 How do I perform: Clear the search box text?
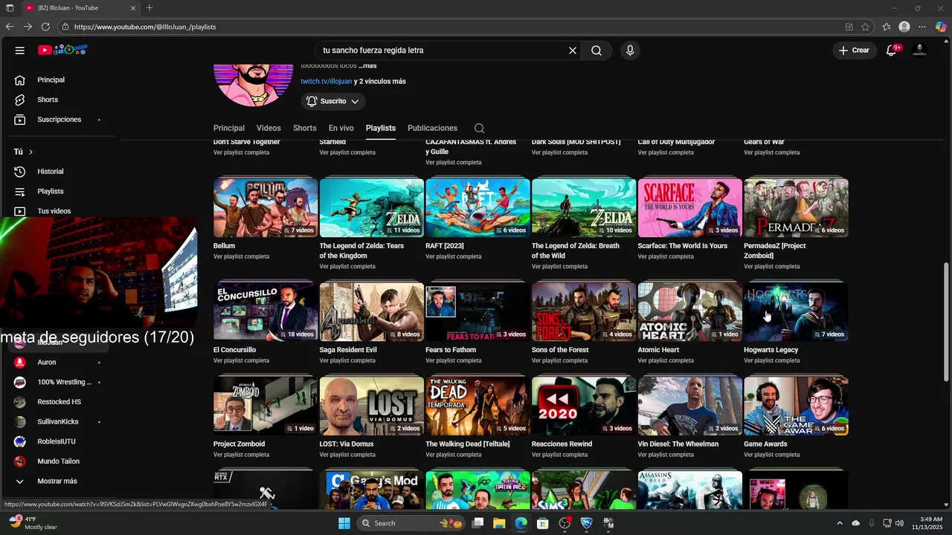pyautogui.click(x=573, y=51)
